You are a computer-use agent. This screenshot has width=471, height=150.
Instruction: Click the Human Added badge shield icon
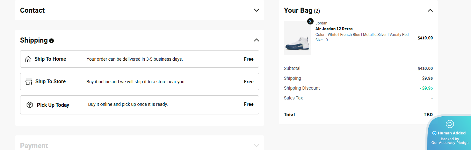pos(450,124)
